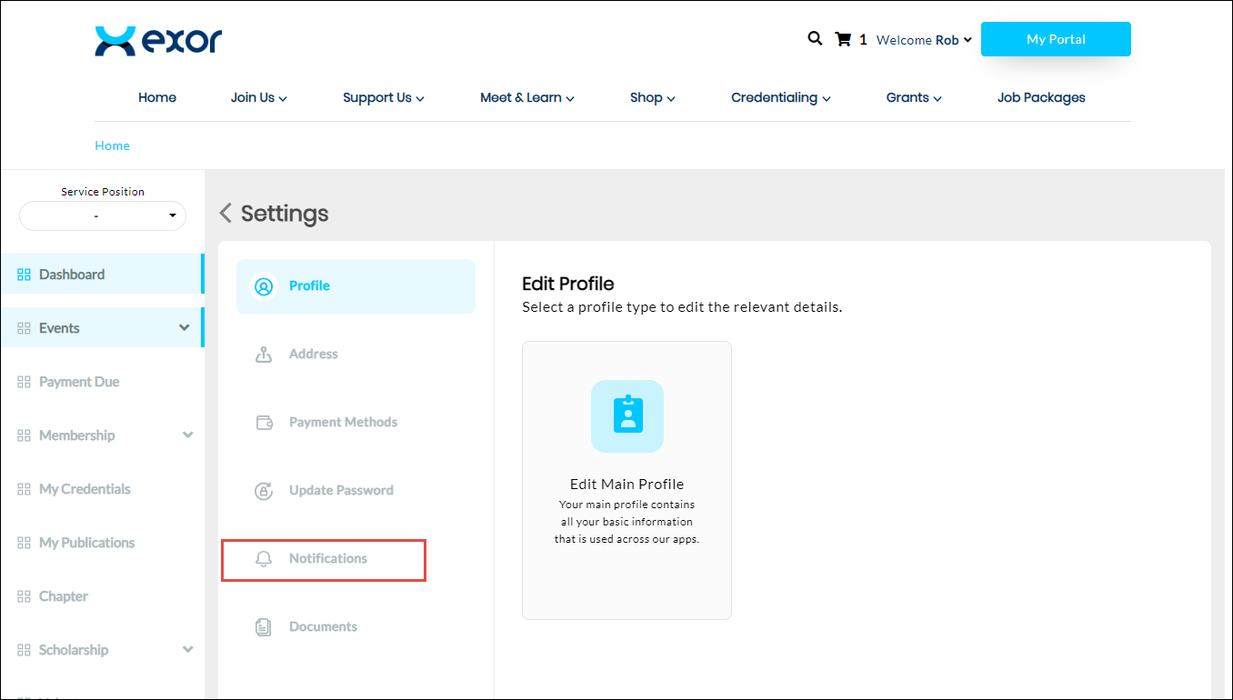Screen dimensions: 1233x700
Task: Click the Documents file icon
Action: click(264, 627)
